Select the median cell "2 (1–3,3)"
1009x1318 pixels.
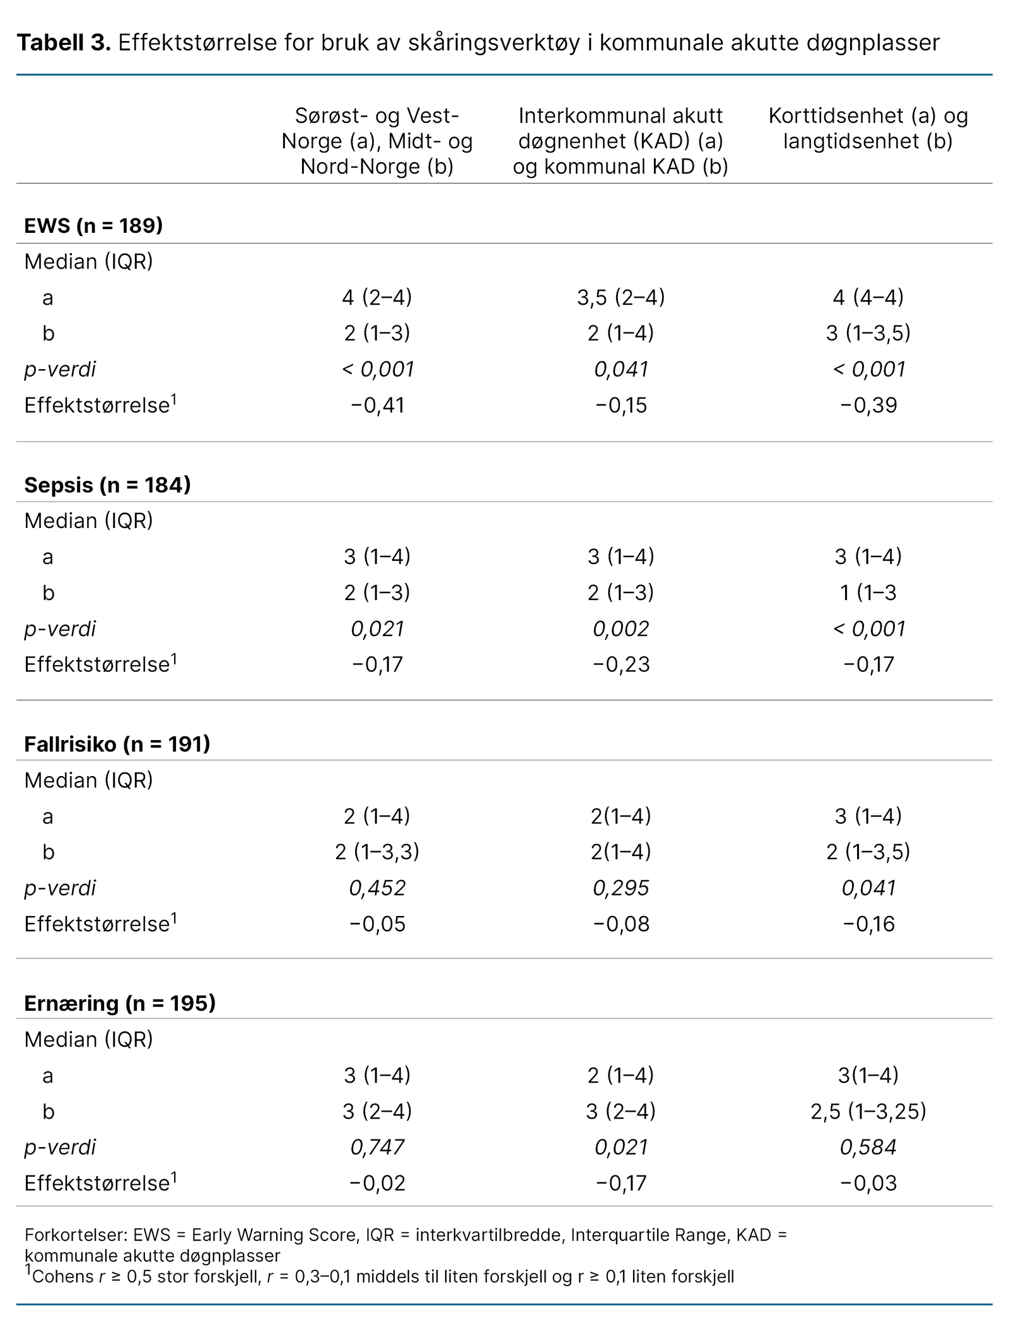click(x=376, y=852)
